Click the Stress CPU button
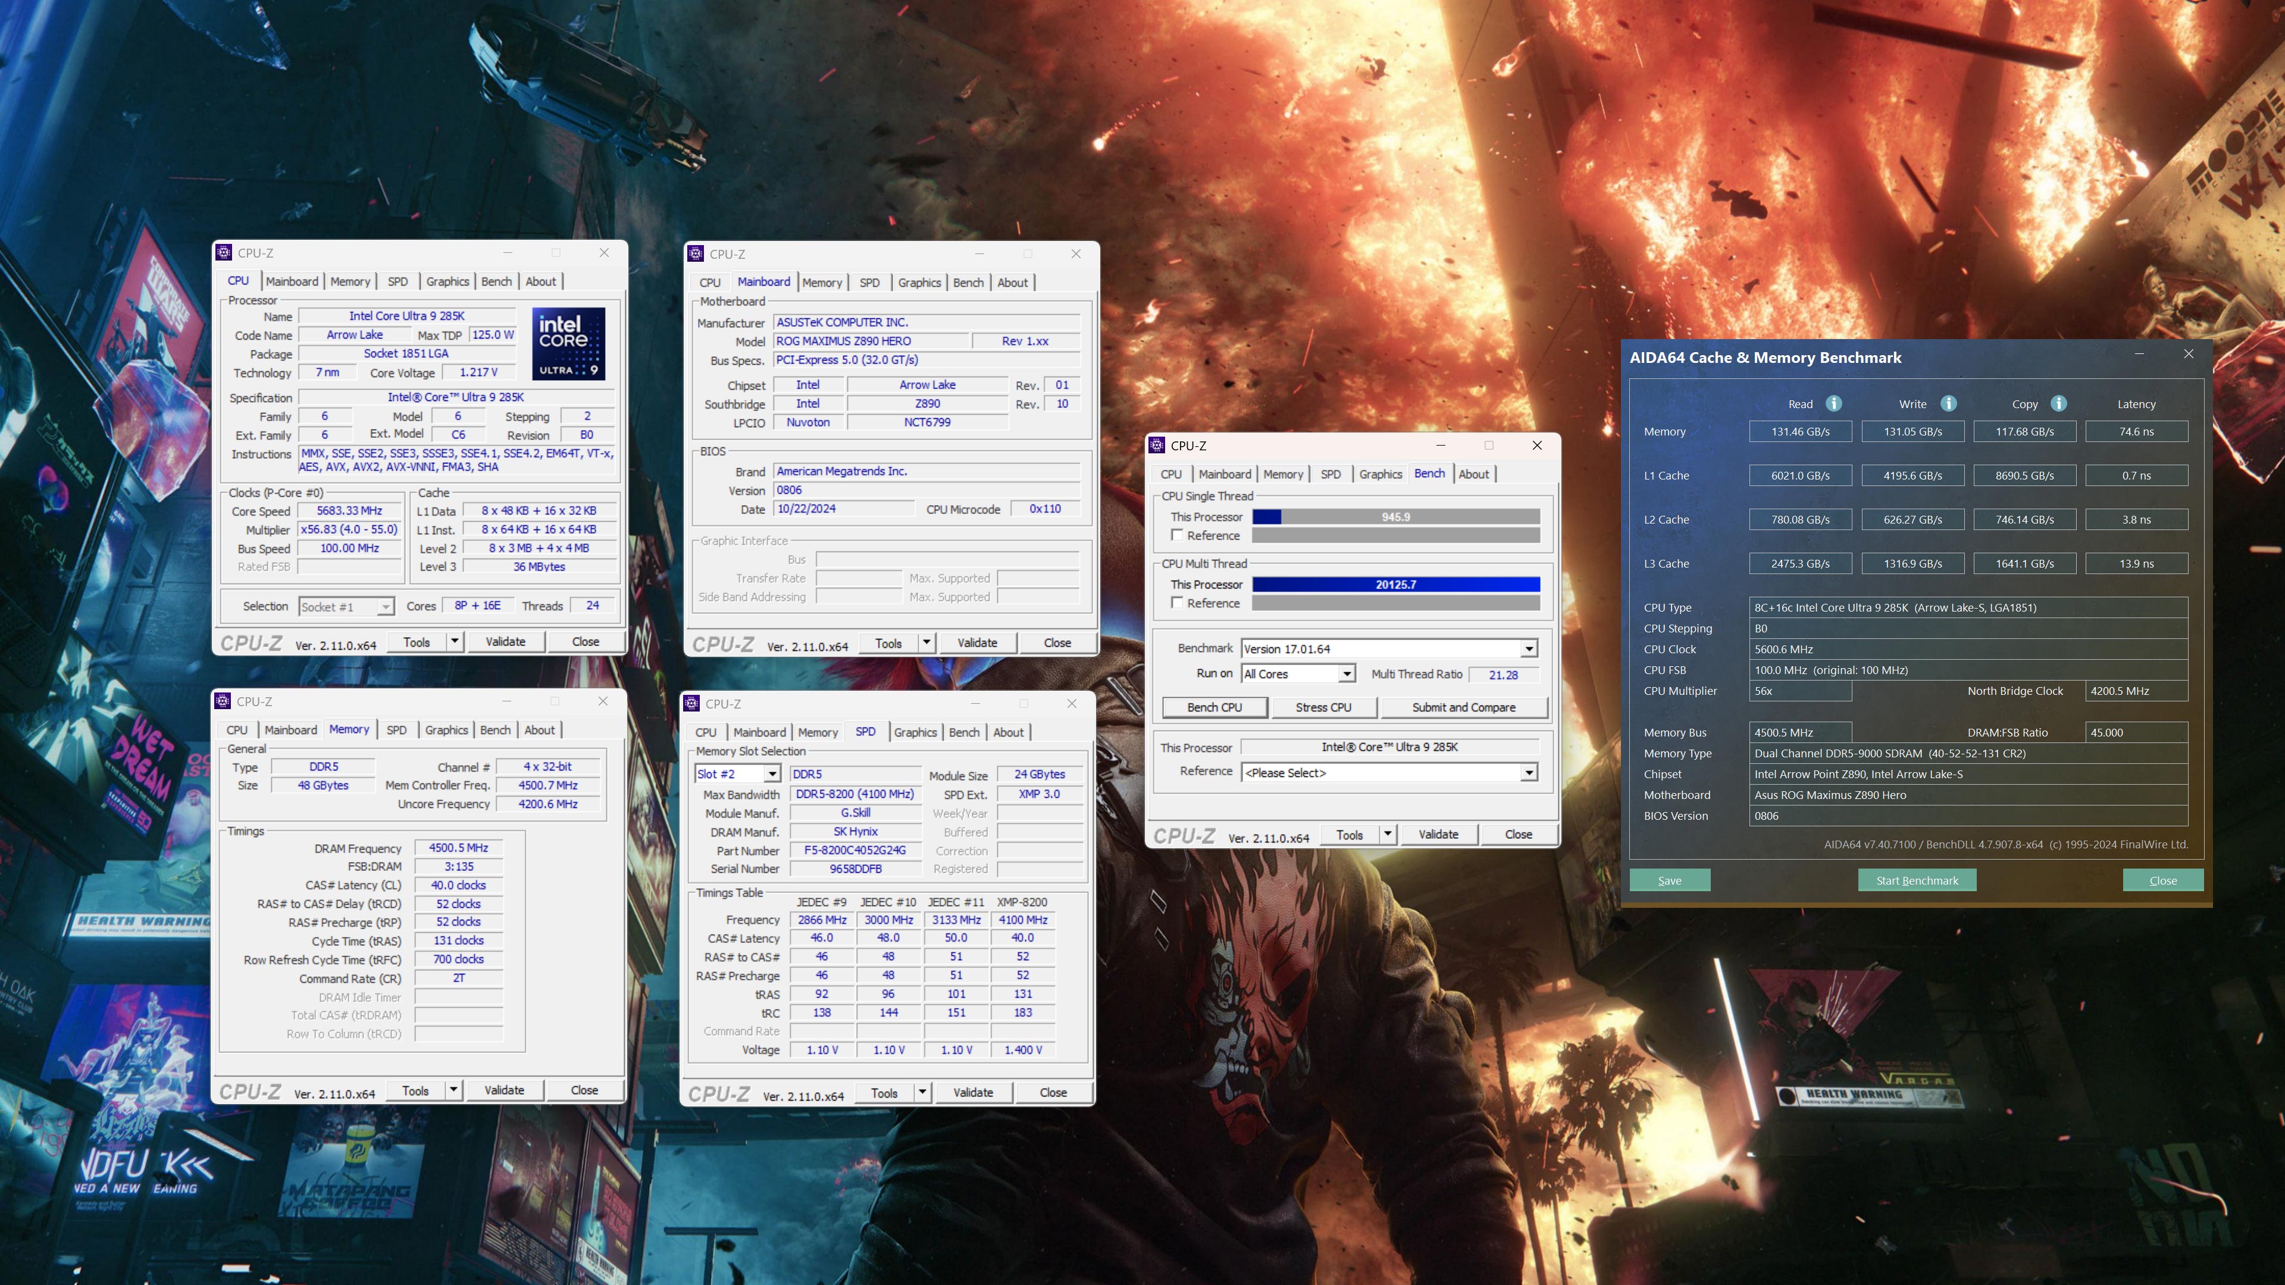 coord(1323,708)
